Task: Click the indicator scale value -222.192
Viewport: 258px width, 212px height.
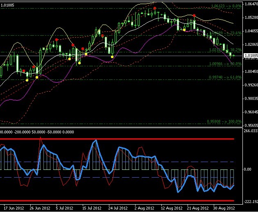Action: (x=251, y=202)
